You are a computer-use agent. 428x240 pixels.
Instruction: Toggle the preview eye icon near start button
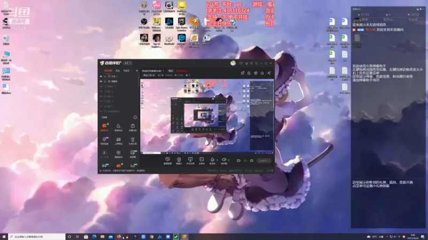pyautogui.click(x=245, y=161)
